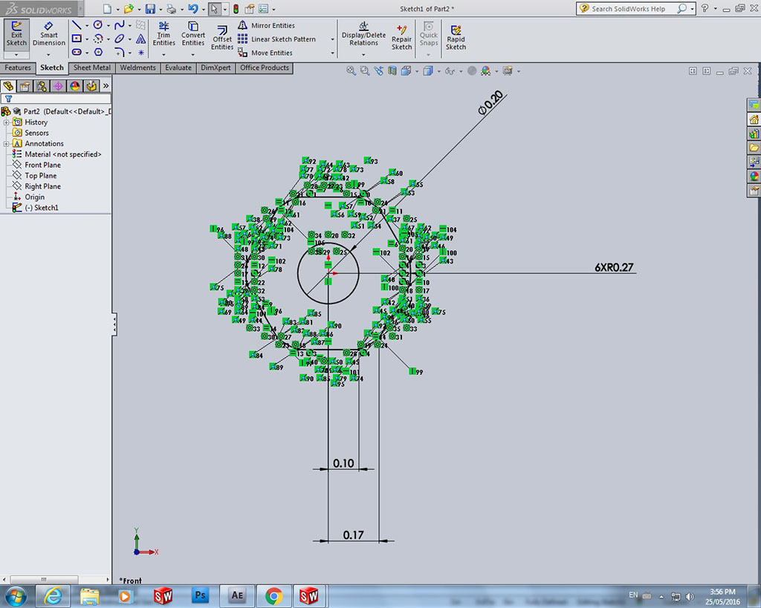This screenshot has height=608, width=761.
Task: Open the Convert Entities dropdown arrow
Action: tap(193, 53)
